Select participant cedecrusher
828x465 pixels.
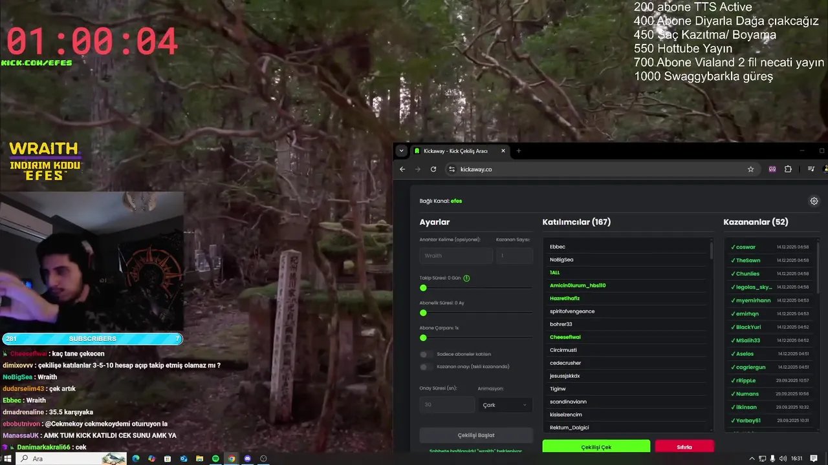(x=565, y=363)
